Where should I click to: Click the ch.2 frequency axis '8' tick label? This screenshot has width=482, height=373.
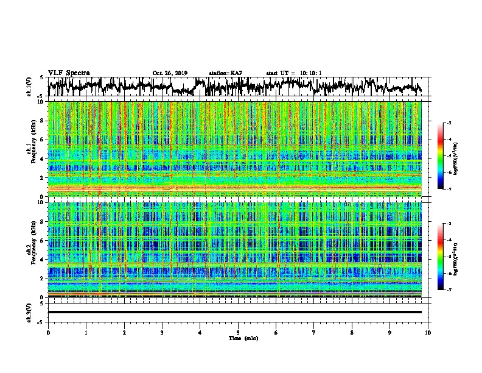43,221
